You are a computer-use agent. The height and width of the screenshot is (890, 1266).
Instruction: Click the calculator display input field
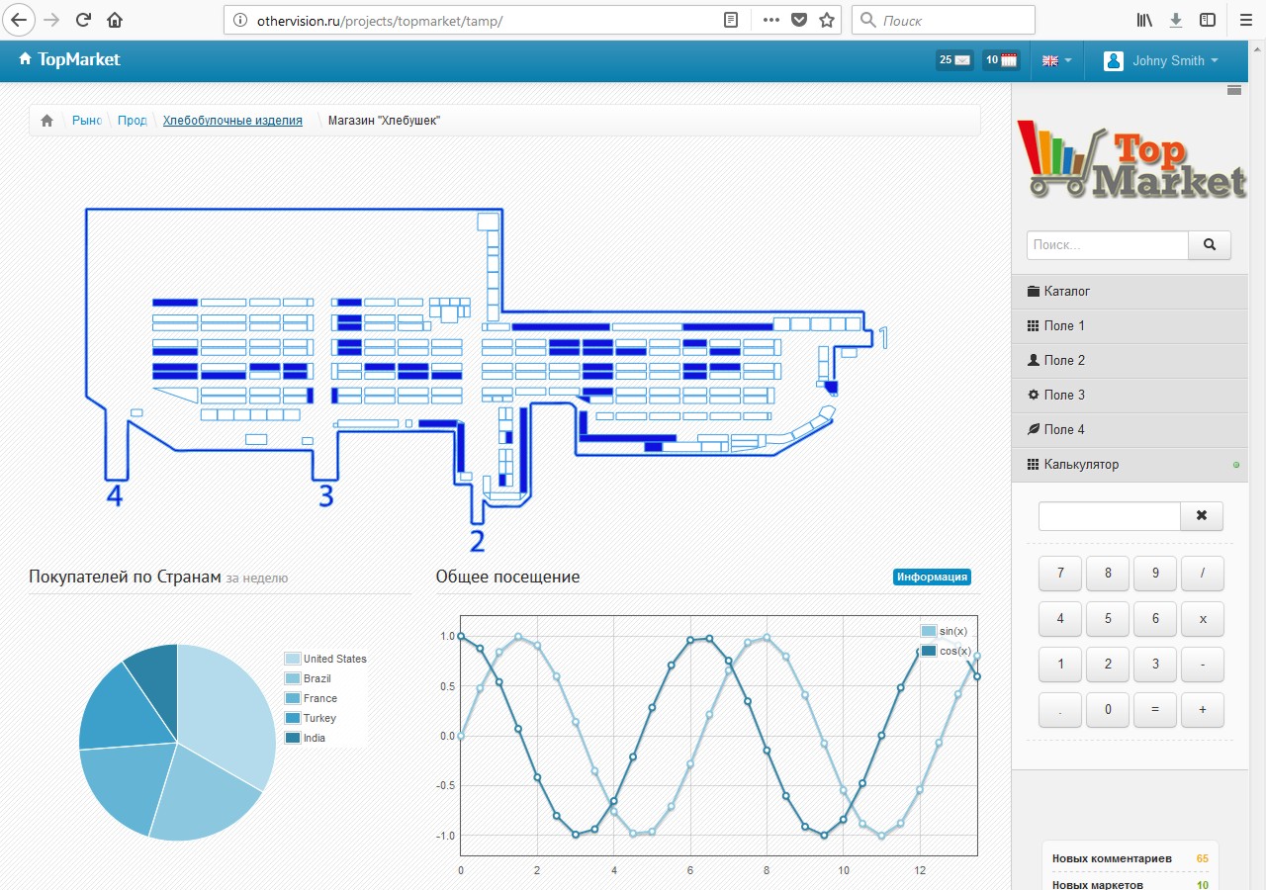pos(1109,516)
